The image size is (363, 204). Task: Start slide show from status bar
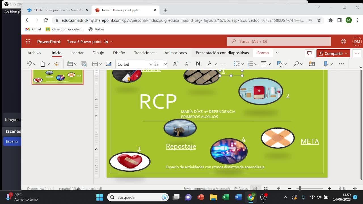point(278,188)
